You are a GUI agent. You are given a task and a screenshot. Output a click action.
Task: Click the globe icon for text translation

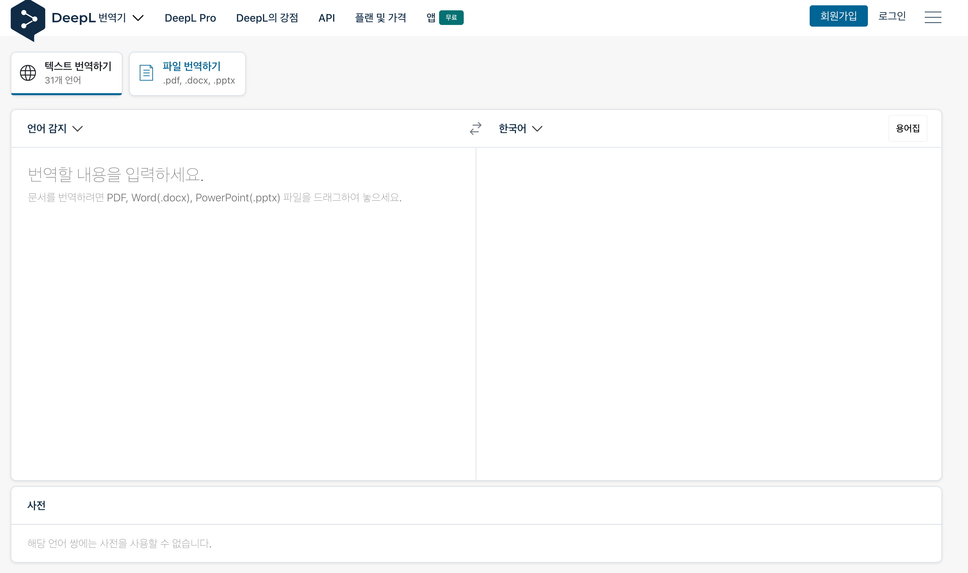[x=28, y=73]
